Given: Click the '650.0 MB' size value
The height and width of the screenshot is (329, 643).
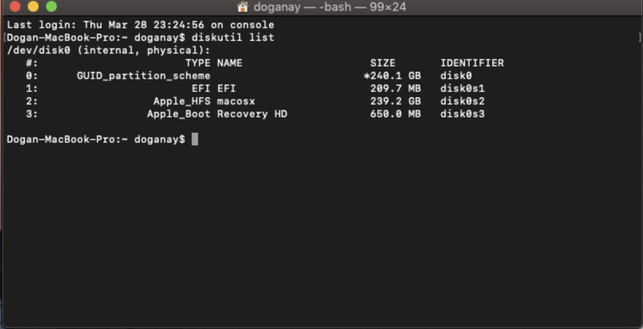Looking at the screenshot, I should pyautogui.click(x=395, y=114).
